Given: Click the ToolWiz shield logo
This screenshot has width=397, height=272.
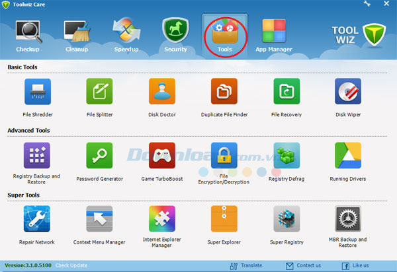Looking at the screenshot, I should point(375,35).
